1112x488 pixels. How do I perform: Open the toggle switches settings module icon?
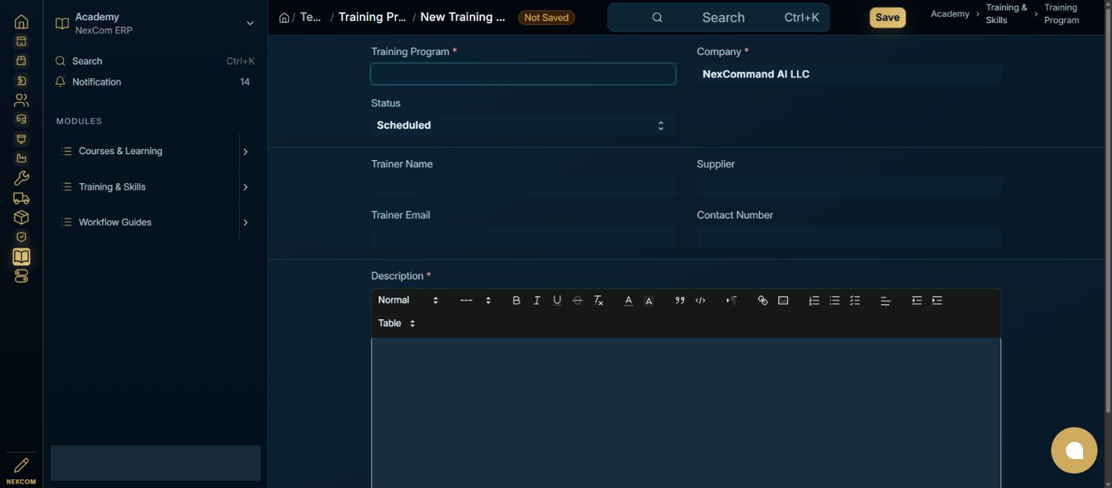[21, 276]
